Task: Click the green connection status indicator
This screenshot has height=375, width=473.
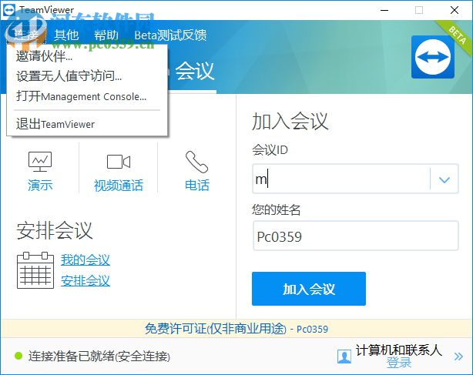Action: 18,356
